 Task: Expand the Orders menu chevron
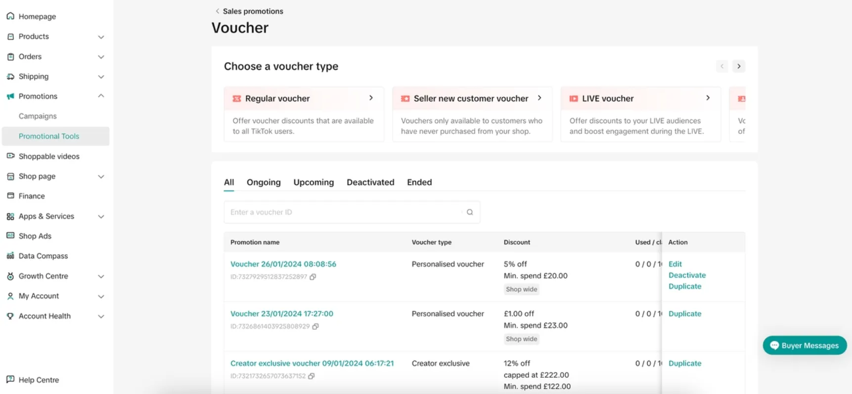[x=101, y=57]
